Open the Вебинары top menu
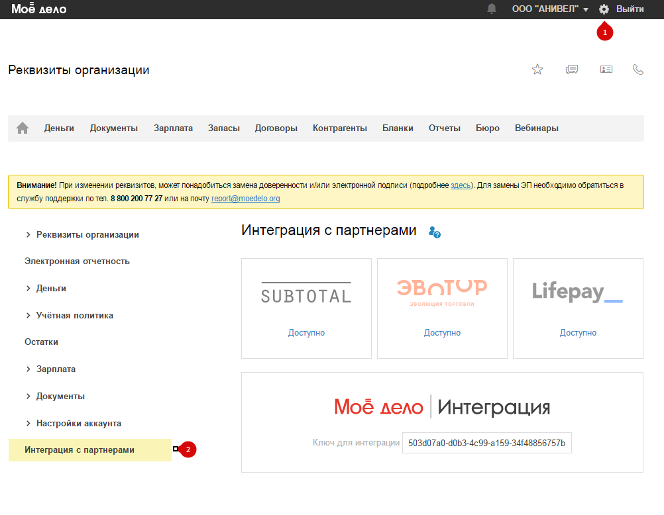The image size is (664, 515). (x=537, y=128)
